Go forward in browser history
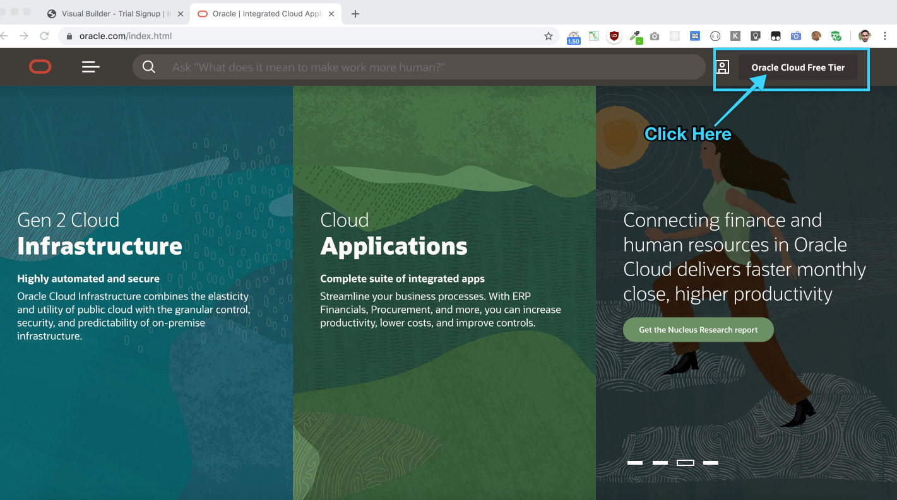The height and width of the screenshot is (500, 897). 24,36
